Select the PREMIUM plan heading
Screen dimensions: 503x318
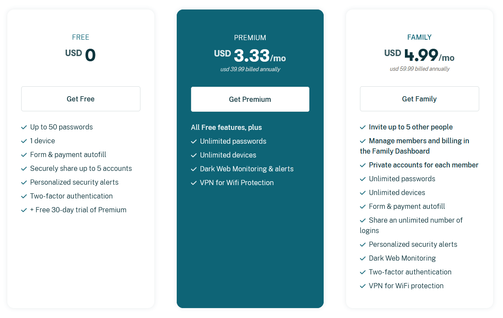point(250,38)
